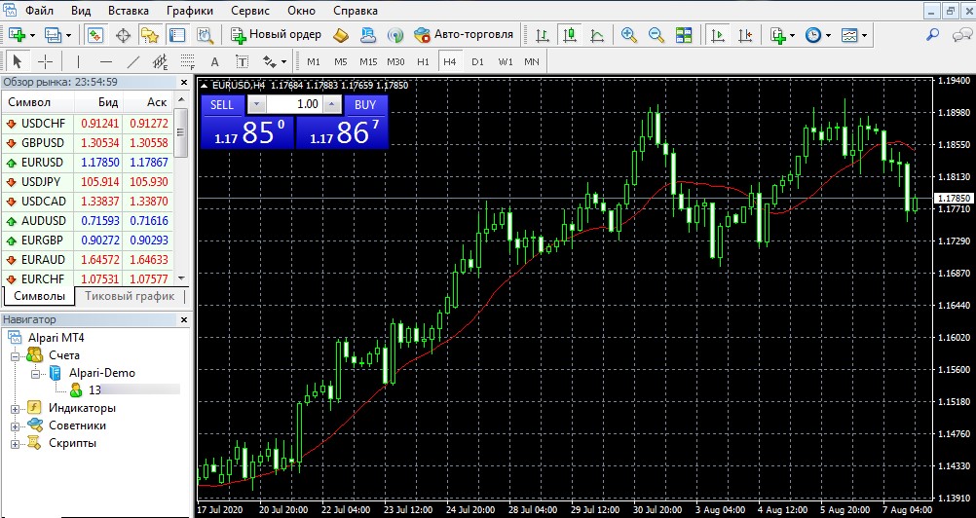Image resolution: width=976 pixels, height=518 pixels.
Task: Open the Tile Windows layout icon
Action: click(684, 35)
